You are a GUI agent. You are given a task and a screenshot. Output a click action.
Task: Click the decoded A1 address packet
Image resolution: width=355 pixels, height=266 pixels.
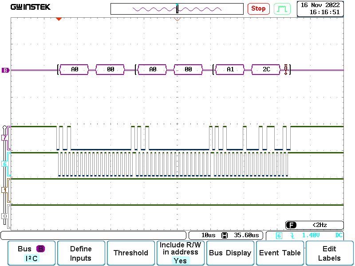(x=230, y=70)
